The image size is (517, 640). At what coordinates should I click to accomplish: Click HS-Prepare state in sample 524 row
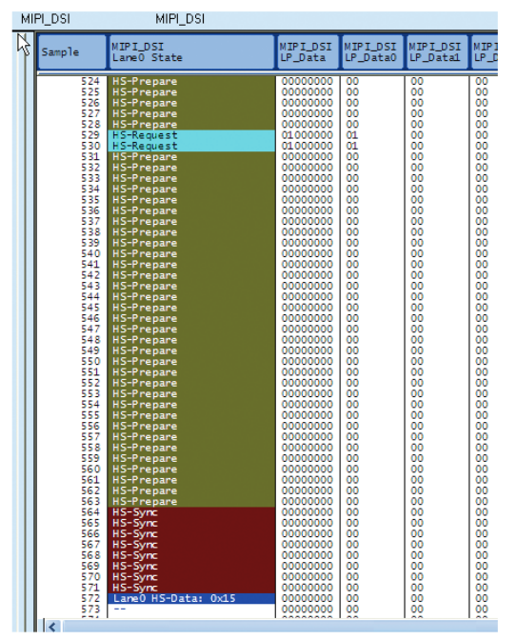[191, 82]
